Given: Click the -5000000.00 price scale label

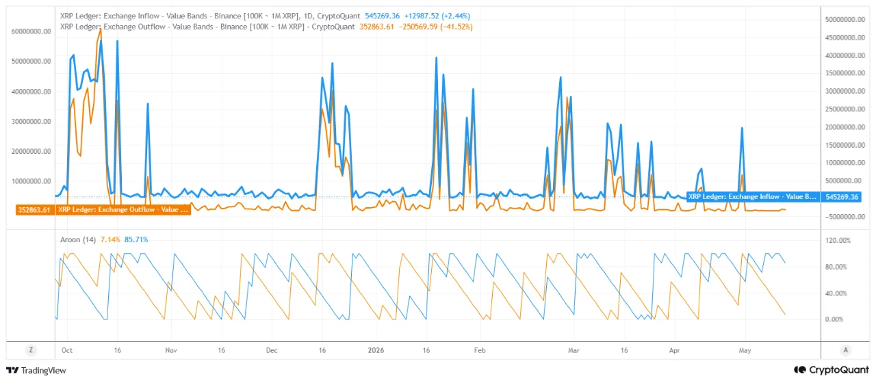Looking at the screenshot, I should pyautogui.click(x=845, y=217).
